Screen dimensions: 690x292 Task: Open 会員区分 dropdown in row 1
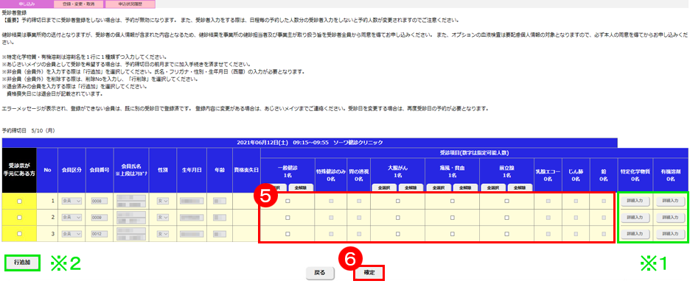pos(72,201)
